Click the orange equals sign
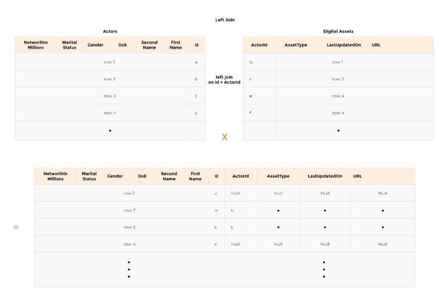The width and height of the screenshot is (439, 293). [16, 227]
